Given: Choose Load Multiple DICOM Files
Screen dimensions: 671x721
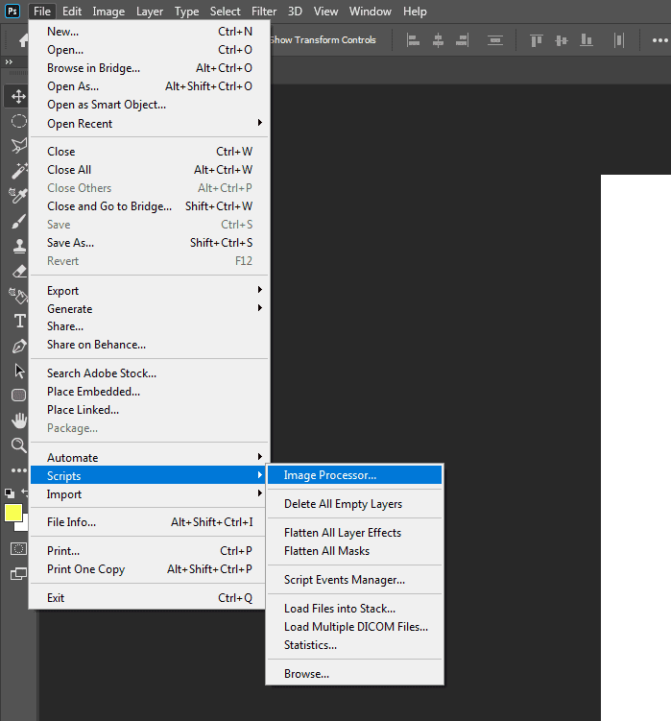Looking at the screenshot, I should 354,627.
